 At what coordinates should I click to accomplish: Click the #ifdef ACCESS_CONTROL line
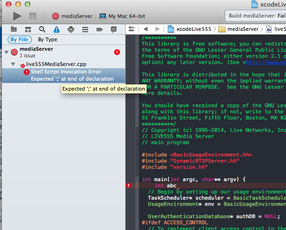coord(175,222)
